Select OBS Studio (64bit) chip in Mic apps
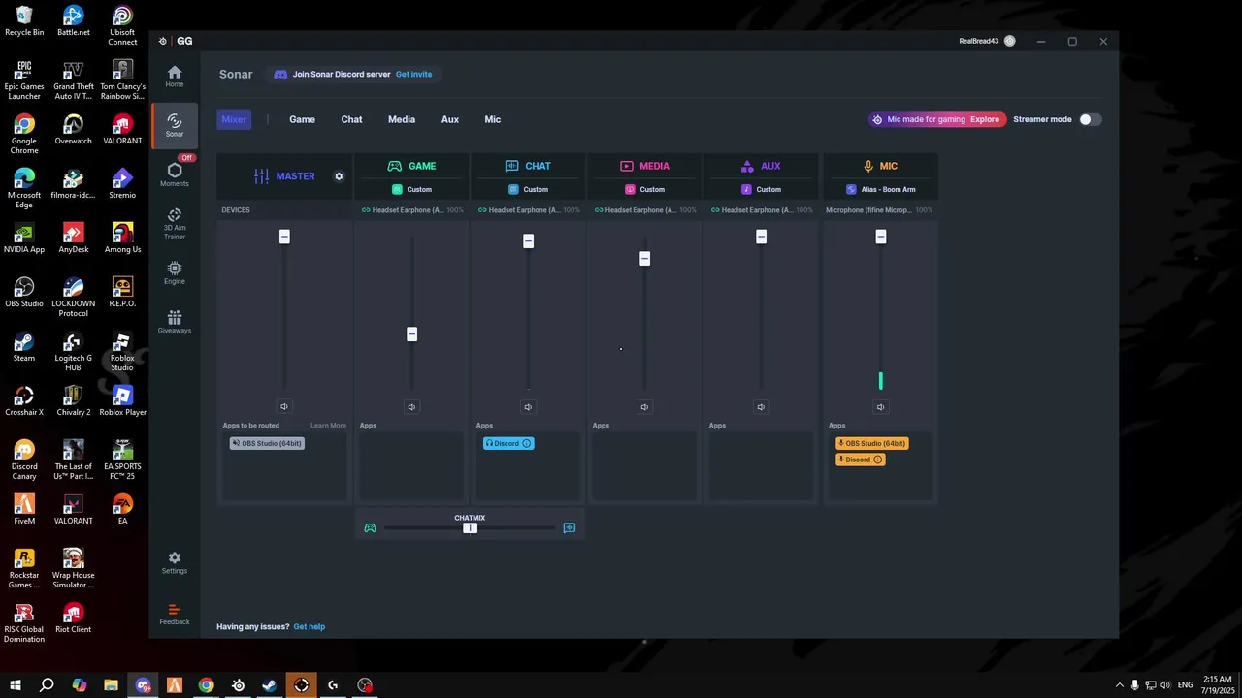 tap(872, 443)
